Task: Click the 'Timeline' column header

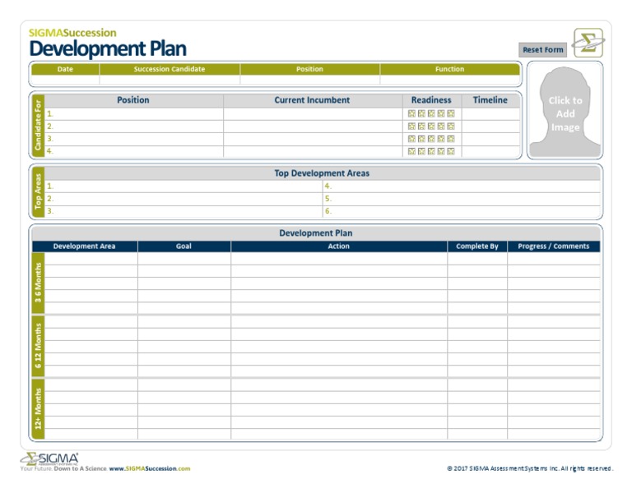Action: 490,100
